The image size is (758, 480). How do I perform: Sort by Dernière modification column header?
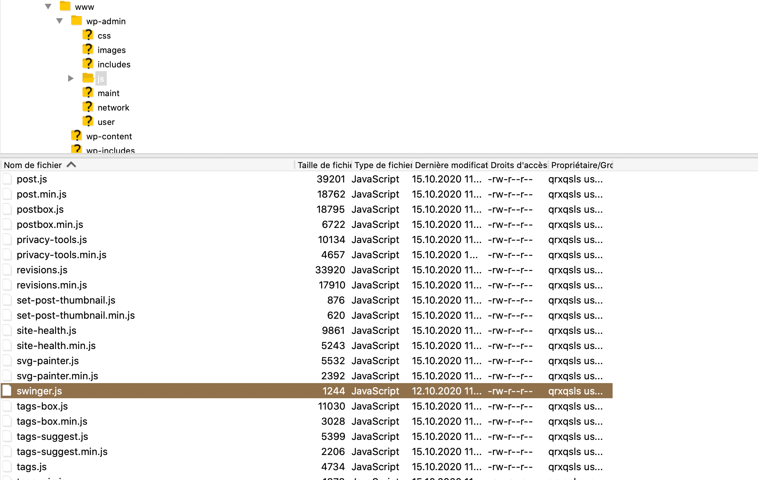pyautogui.click(x=451, y=165)
